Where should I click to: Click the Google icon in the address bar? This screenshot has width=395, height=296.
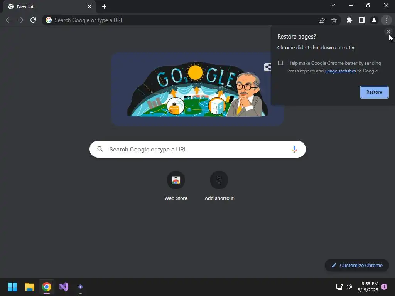click(x=49, y=20)
